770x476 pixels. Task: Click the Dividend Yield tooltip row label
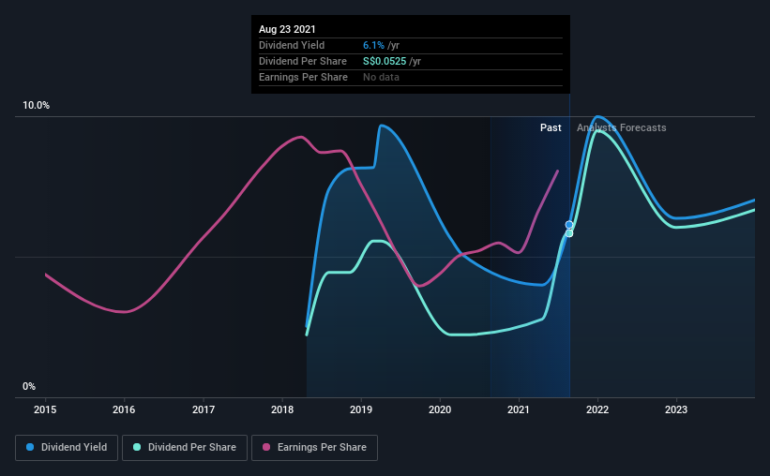click(x=292, y=45)
